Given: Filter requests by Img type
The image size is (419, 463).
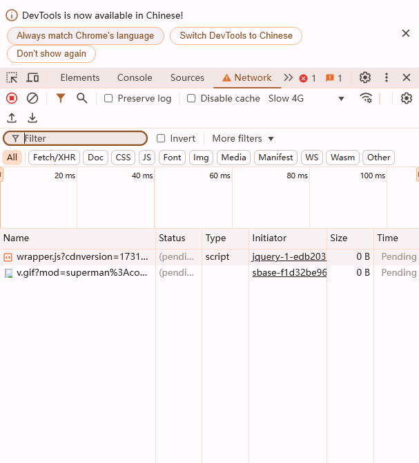Looking at the screenshot, I should point(201,158).
